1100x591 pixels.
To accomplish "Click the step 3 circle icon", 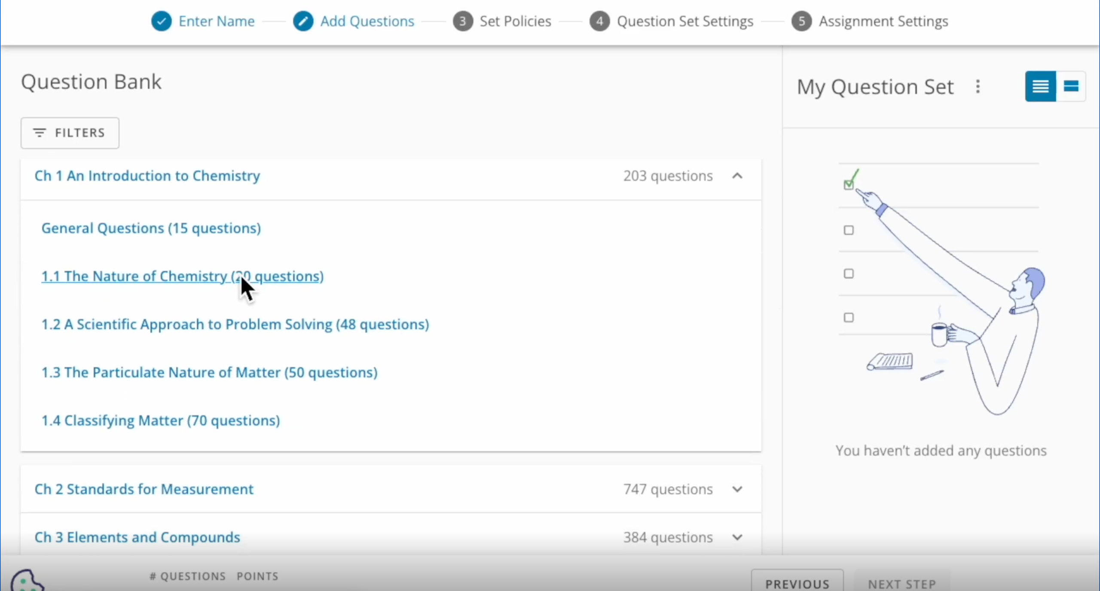I will coord(463,21).
